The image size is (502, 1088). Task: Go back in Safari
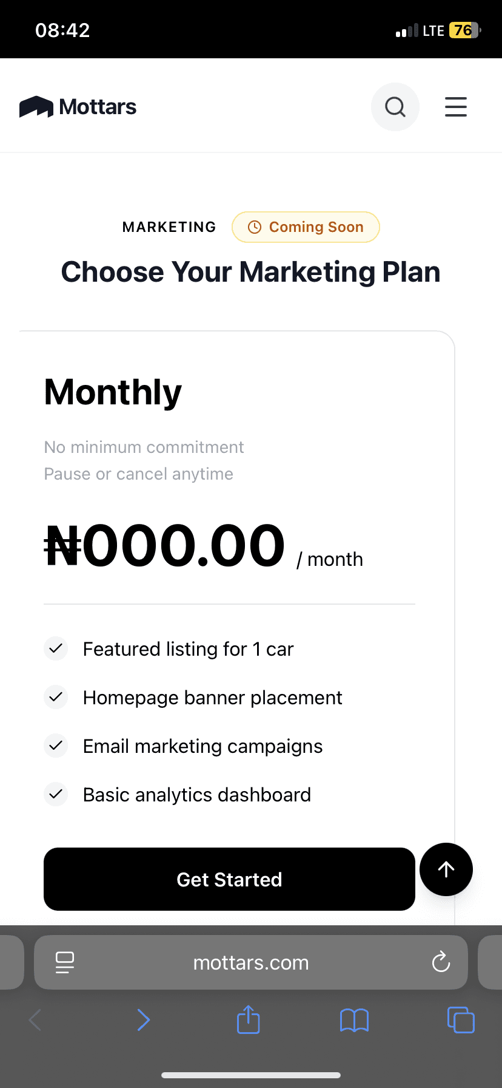point(35,1020)
